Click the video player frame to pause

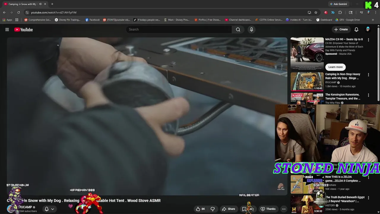click(147, 116)
